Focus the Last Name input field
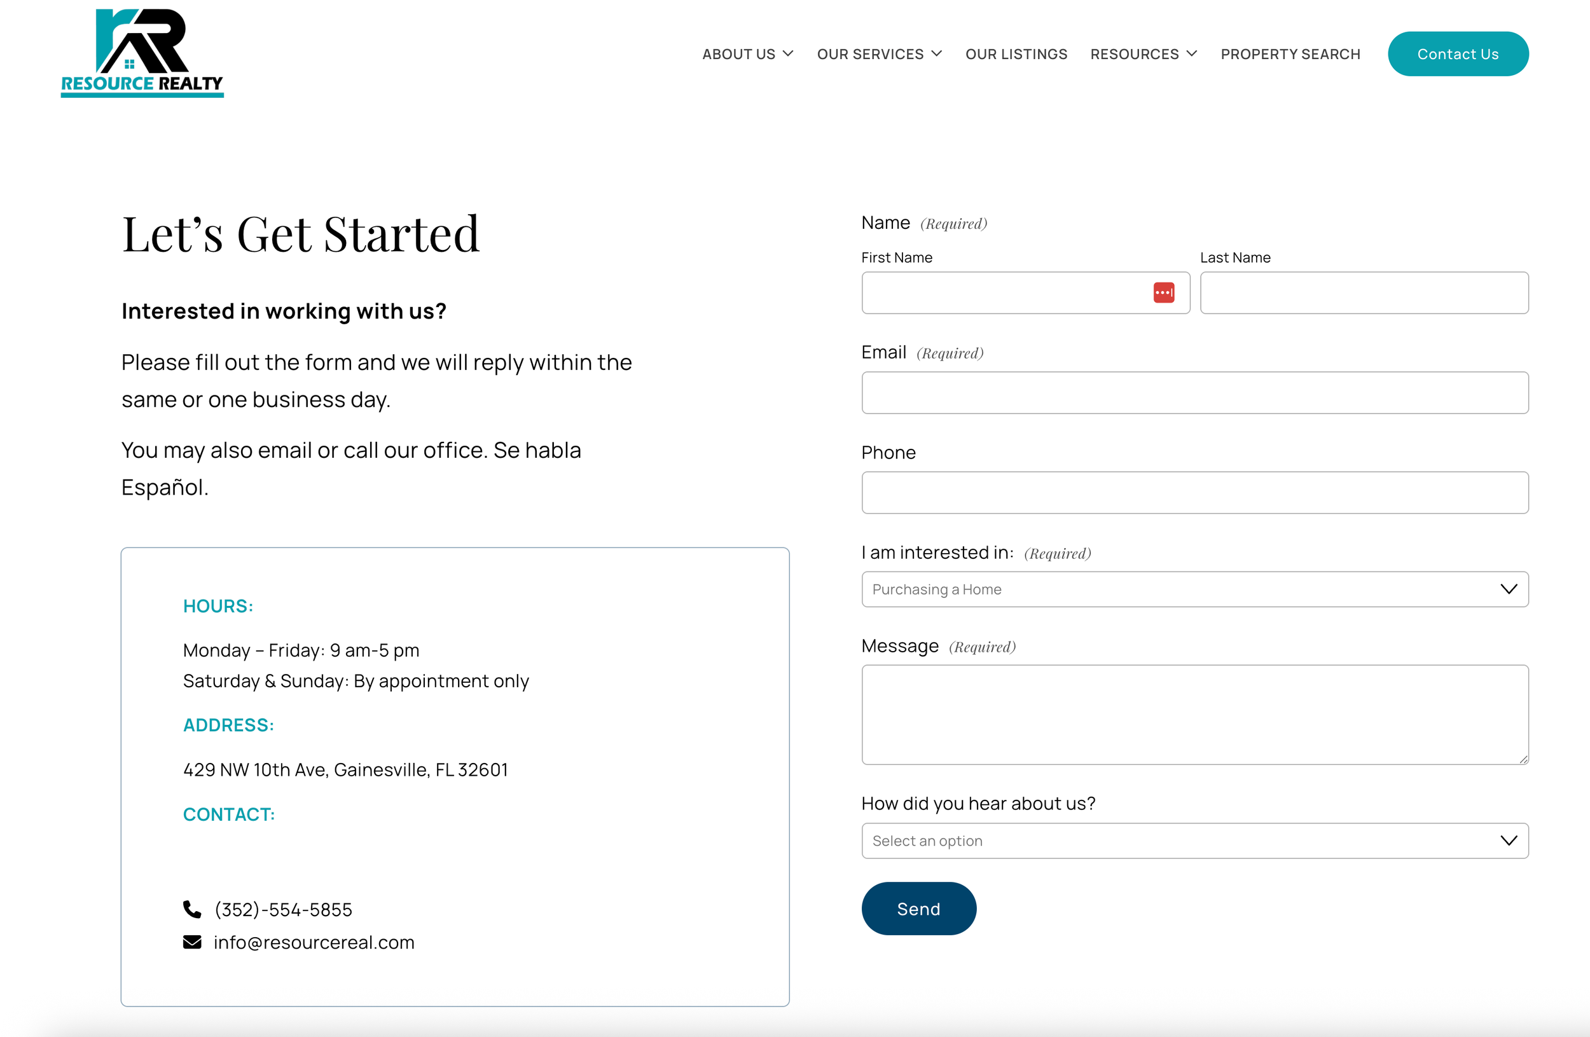1590x1037 pixels. point(1364,292)
